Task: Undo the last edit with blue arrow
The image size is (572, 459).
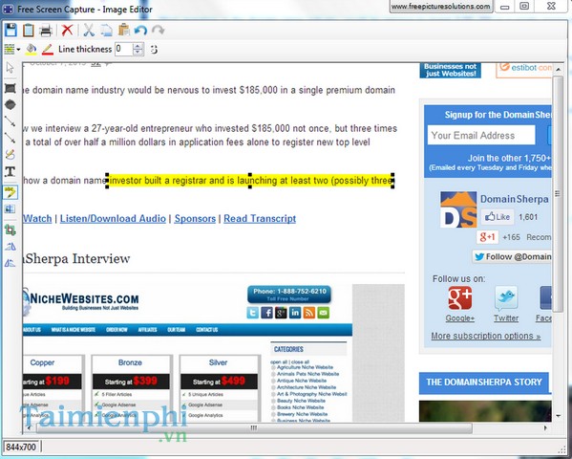Action: (140, 30)
